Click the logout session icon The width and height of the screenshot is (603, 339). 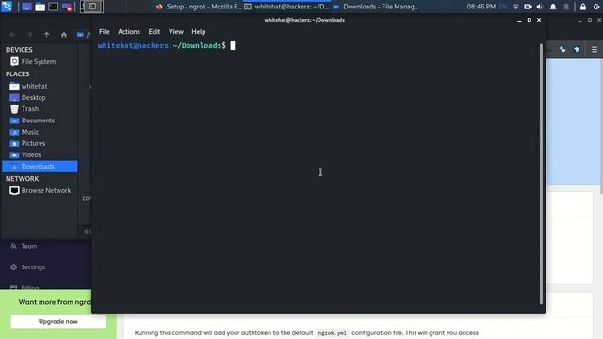pyautogui.click(x=596, y=7)
